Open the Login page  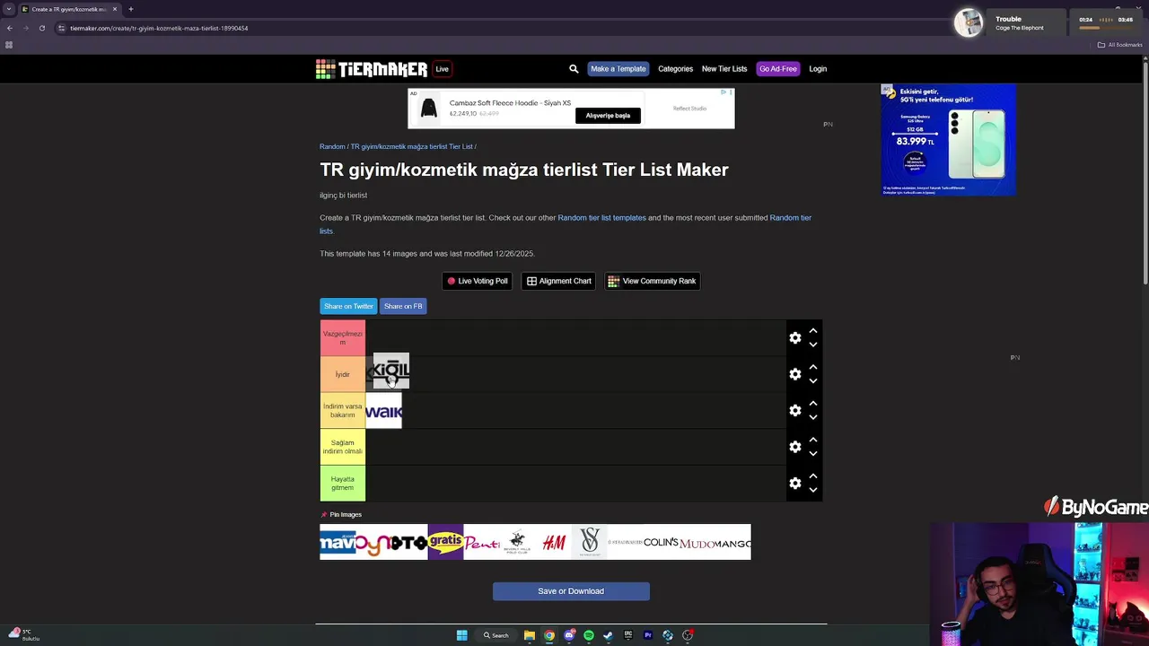[818, 69]
